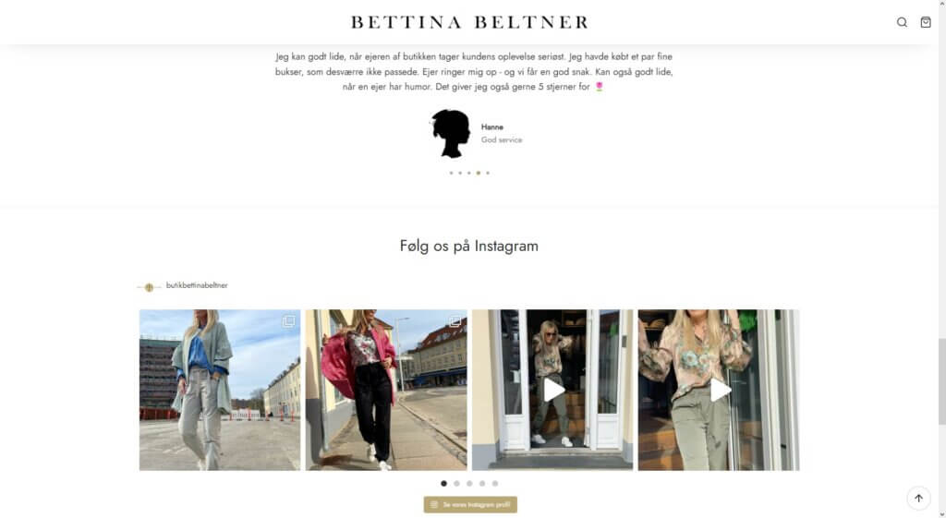Screen dimensions: 946x518
Task: Open the butikbettinabeltner Instagram username link
Action: (197, 285)
